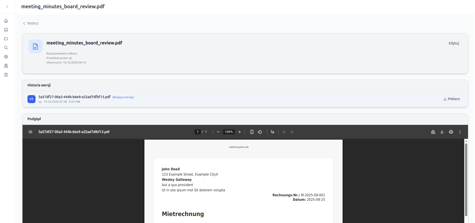Click the blue document file icon

(35, 46)
